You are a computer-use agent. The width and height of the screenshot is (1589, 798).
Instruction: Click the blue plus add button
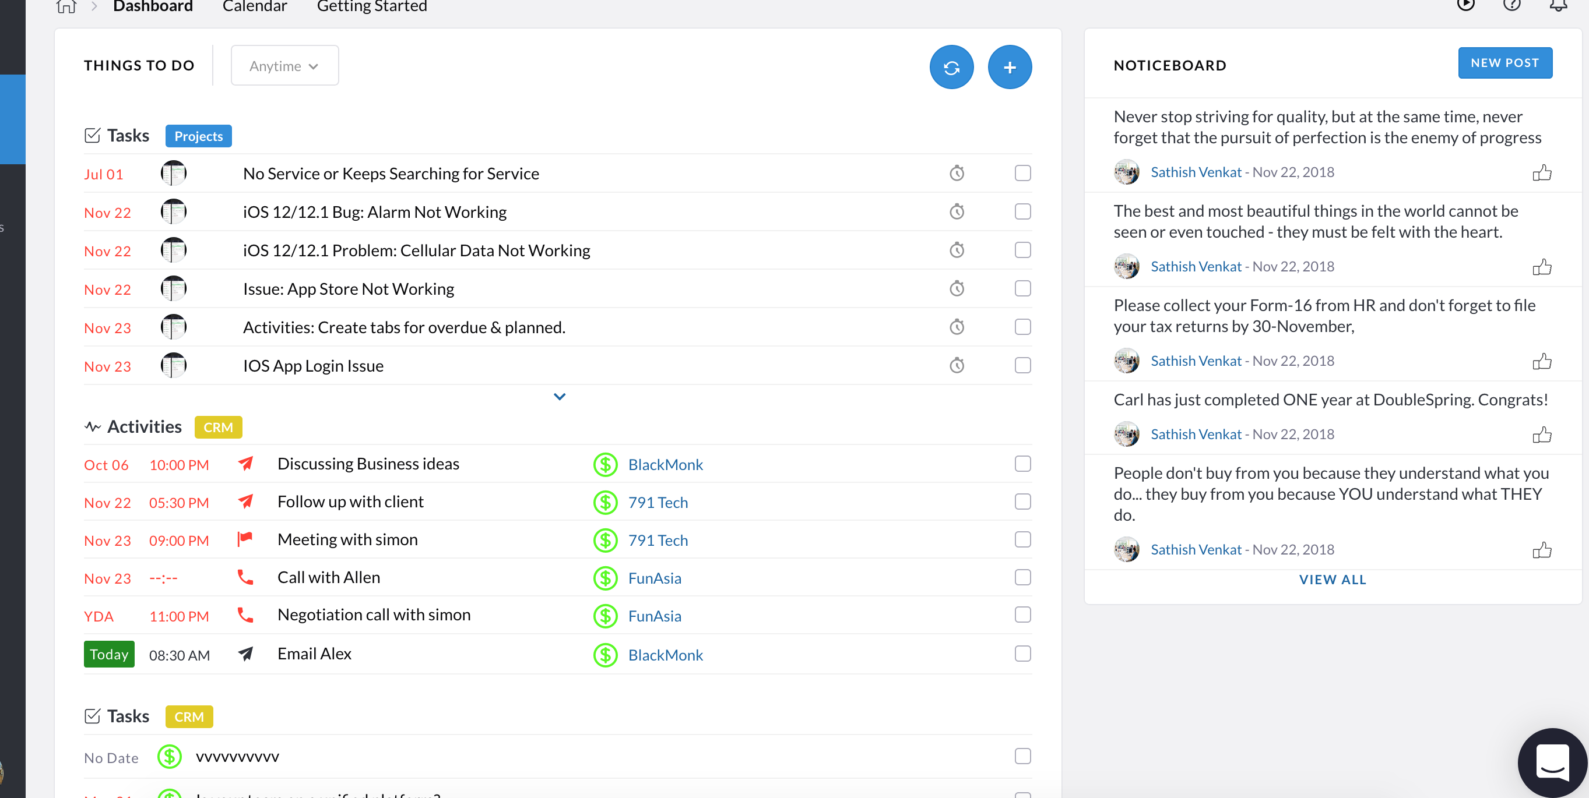click(x=1009, y=67)
